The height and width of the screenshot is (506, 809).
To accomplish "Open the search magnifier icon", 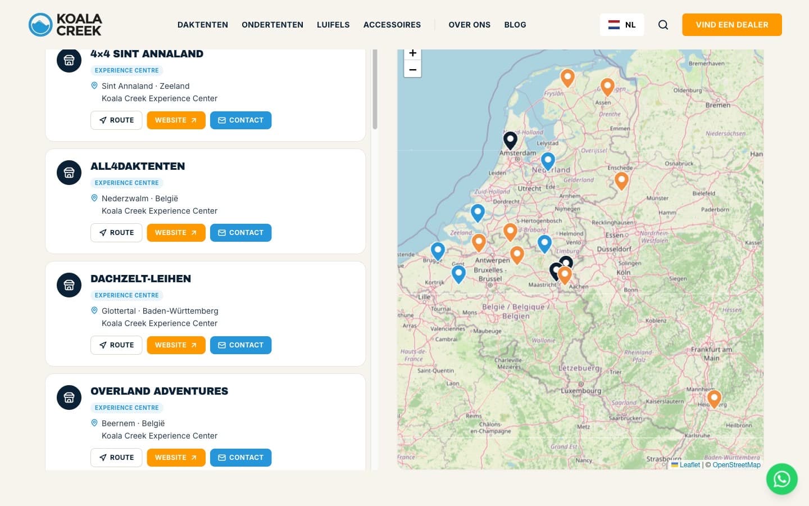I will pyautogui.click(x=663, y=25).
